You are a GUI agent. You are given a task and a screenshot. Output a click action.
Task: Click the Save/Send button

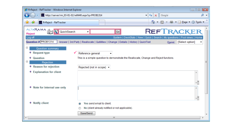87,113
